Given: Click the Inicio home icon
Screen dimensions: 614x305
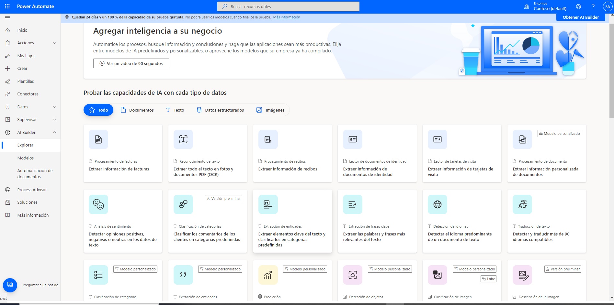Looking at the screenshot, I should click(x=8, y=30).
